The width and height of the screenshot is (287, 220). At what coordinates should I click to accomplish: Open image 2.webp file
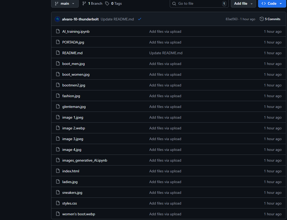tap(73, 128)
